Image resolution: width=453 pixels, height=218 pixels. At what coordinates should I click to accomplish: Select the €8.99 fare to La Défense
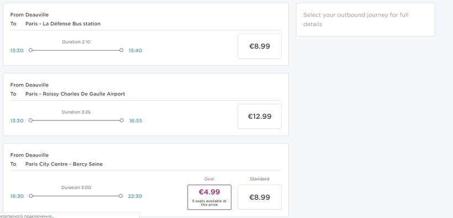point(260,46)
